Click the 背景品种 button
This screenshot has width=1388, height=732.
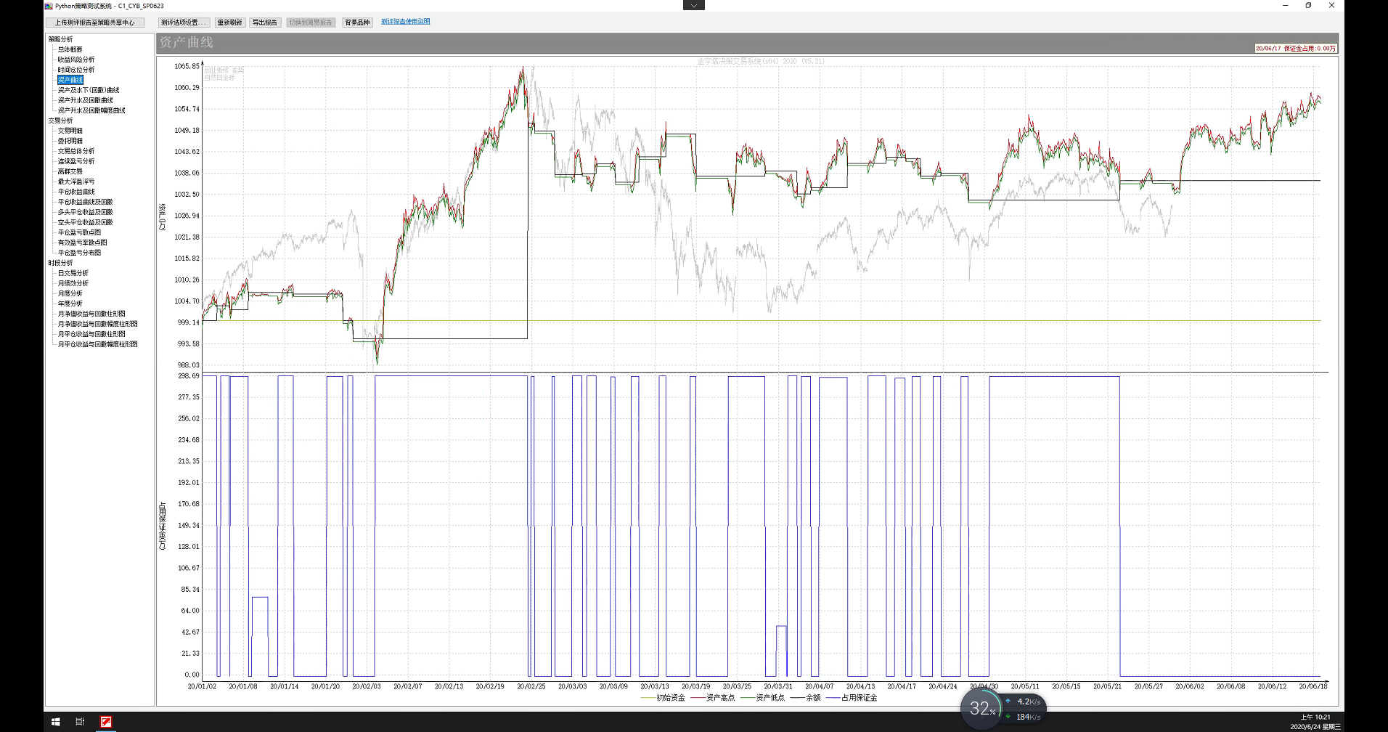357,23
